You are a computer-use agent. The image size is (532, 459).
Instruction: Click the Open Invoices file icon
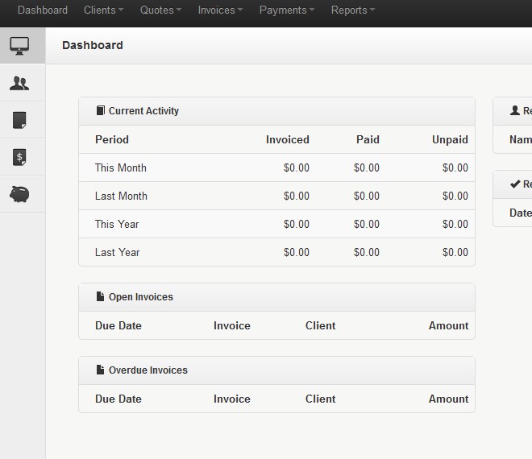100,297
